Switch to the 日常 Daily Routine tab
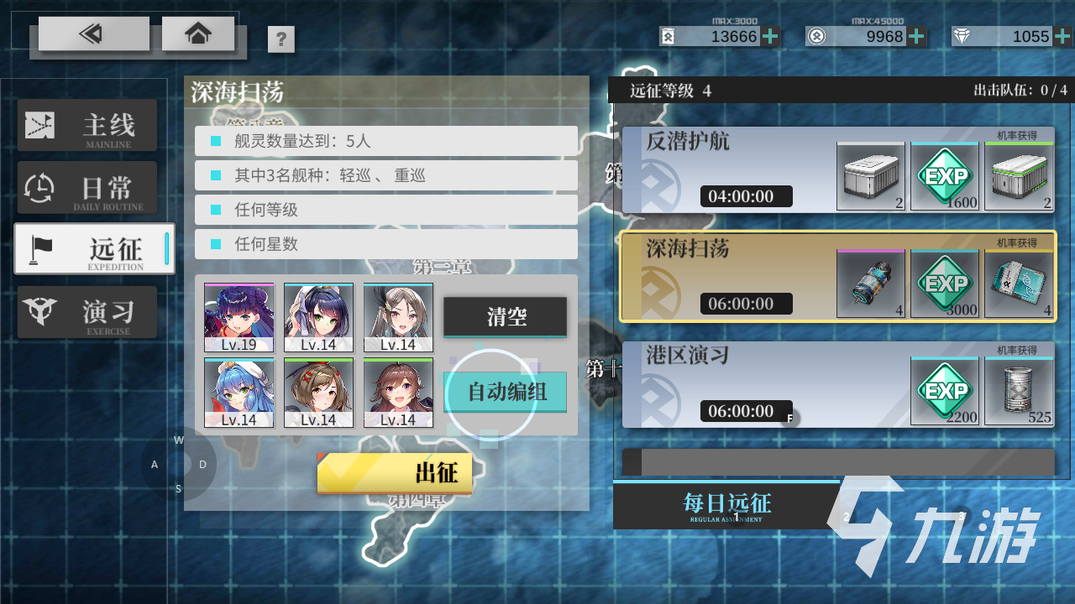The width and height of the screenshot is (1075, 604). (87, 187)
